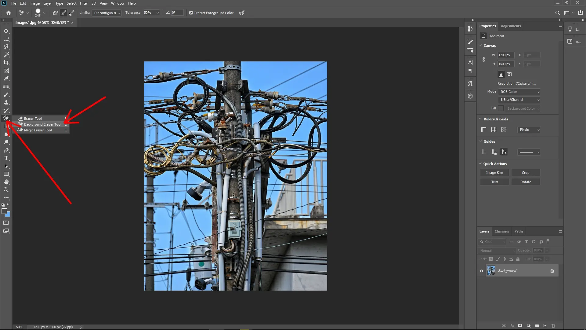Switch to the Channels tab
The width and height of the screenshot is (586, 330).
(502, 231)
